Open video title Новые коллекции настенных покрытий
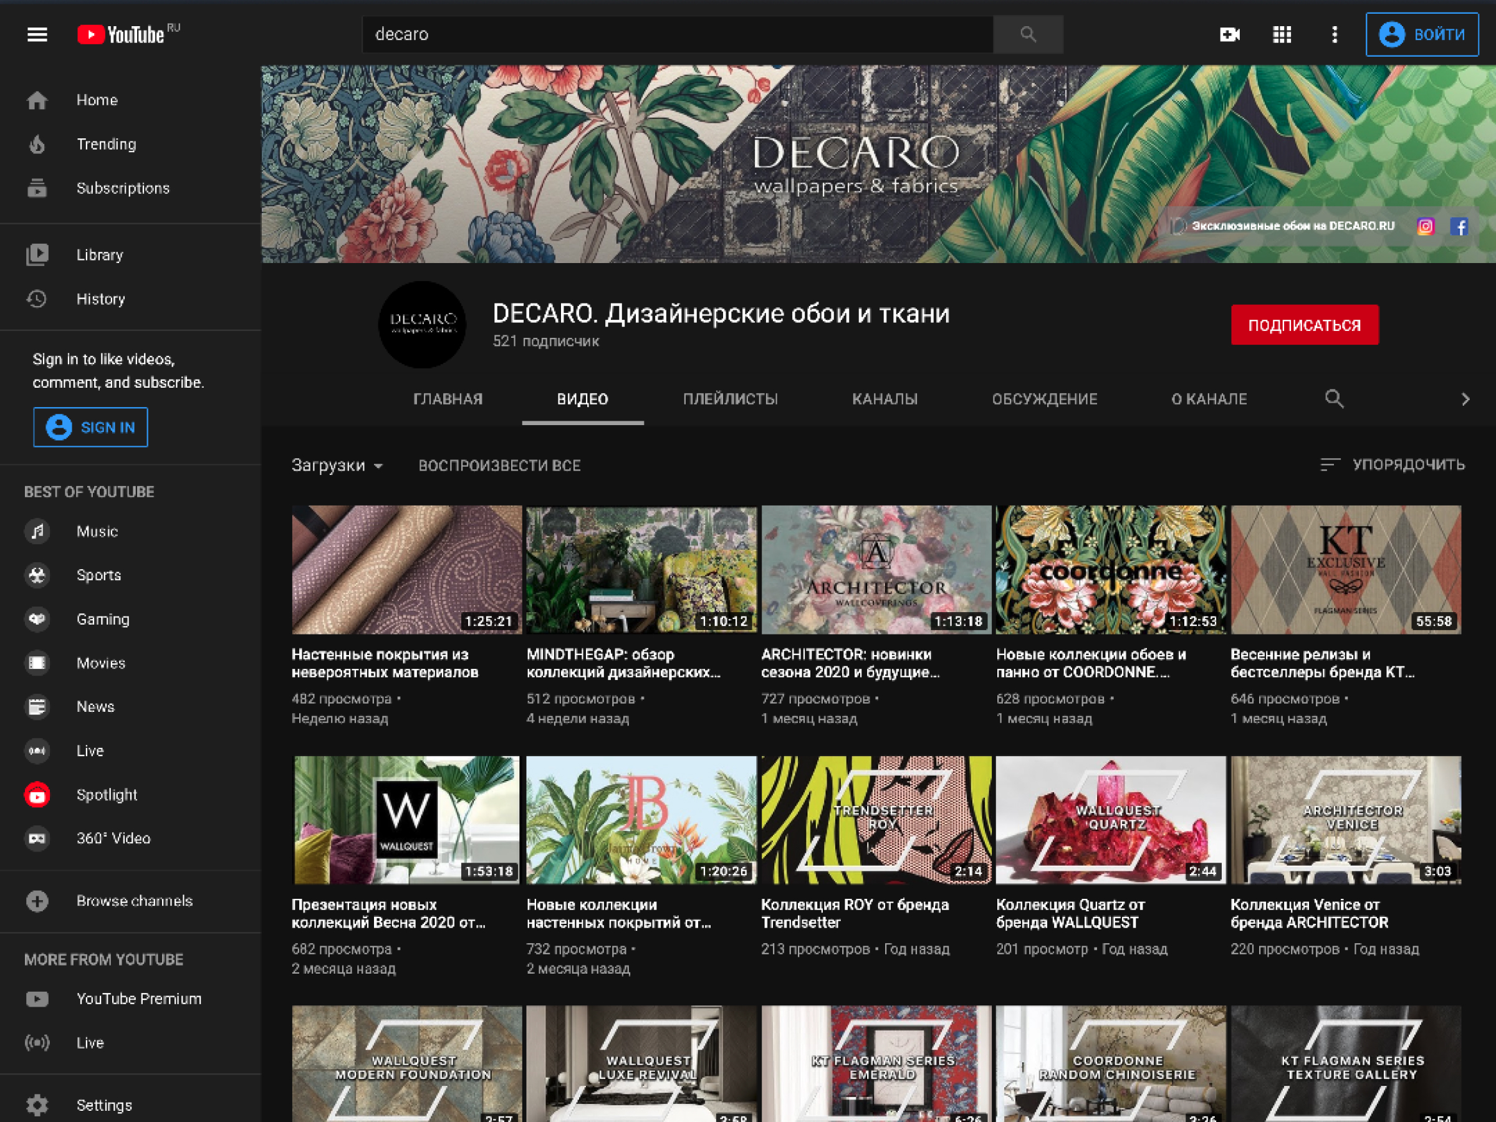Image resolution: width=1496 pixels, height=1122 pixels. coord(619,914)
